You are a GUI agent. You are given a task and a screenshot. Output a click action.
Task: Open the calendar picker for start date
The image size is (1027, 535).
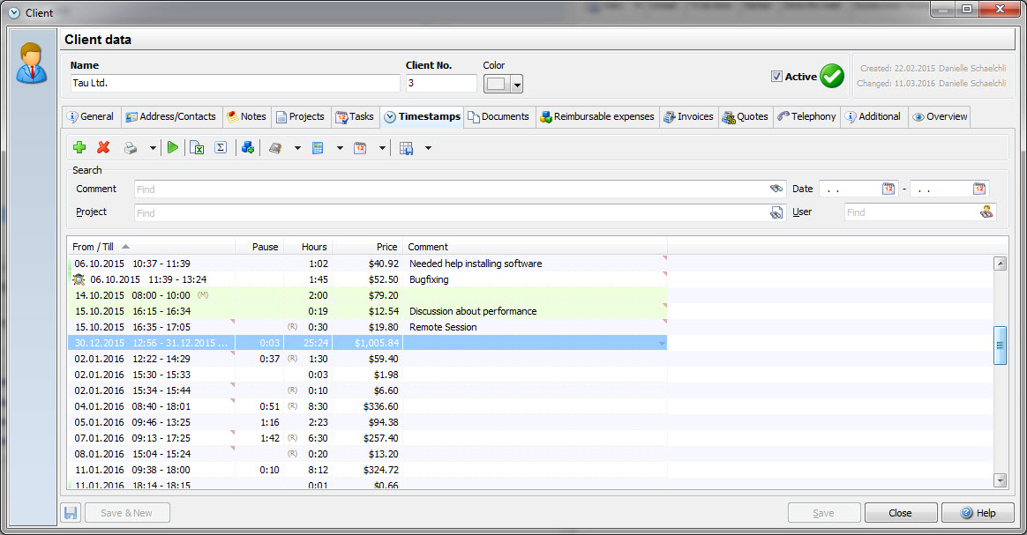tap(888, 189)
